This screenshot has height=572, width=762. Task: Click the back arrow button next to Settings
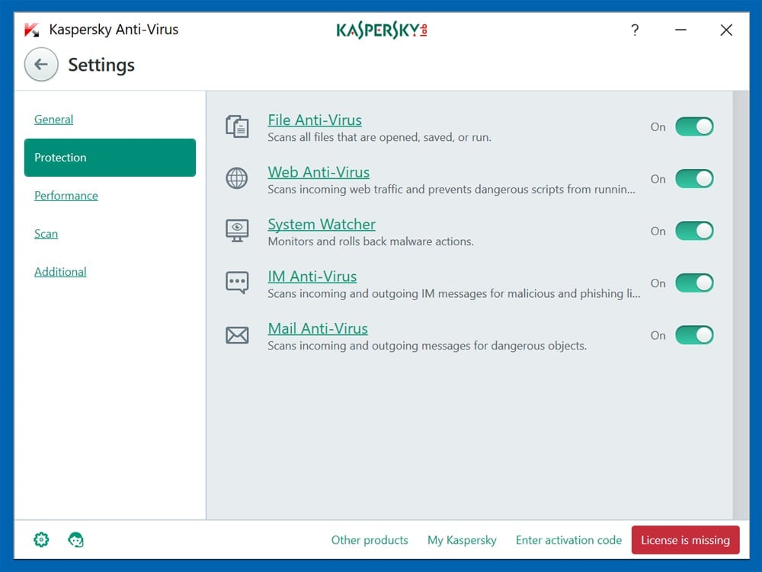point(41,65)
